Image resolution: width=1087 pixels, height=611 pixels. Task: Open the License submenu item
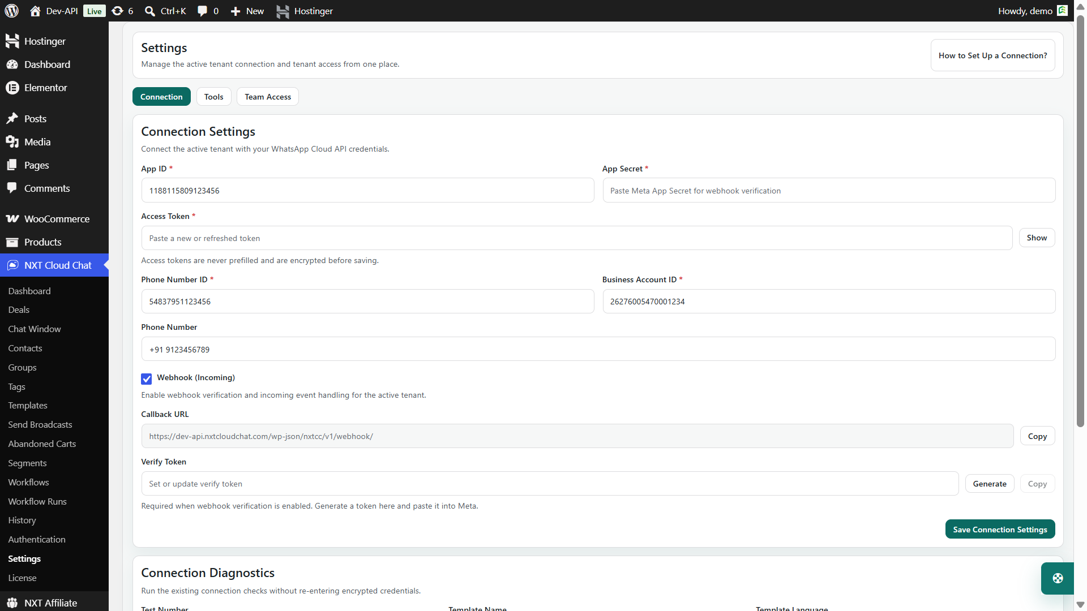click(x=22, y=578)
